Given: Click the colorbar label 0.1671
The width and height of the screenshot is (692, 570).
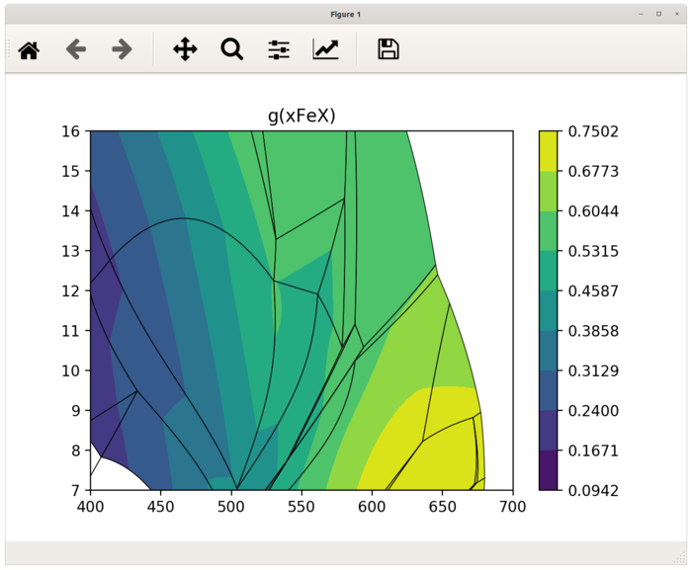Looking at the screenshot, I should [x=593, y=450].
